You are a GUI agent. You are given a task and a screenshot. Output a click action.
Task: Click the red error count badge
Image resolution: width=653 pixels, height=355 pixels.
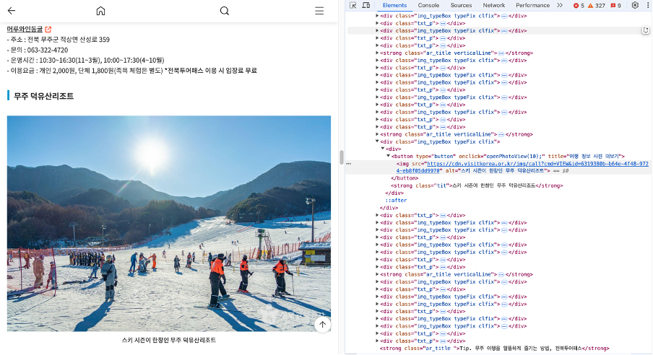point(579,5)
